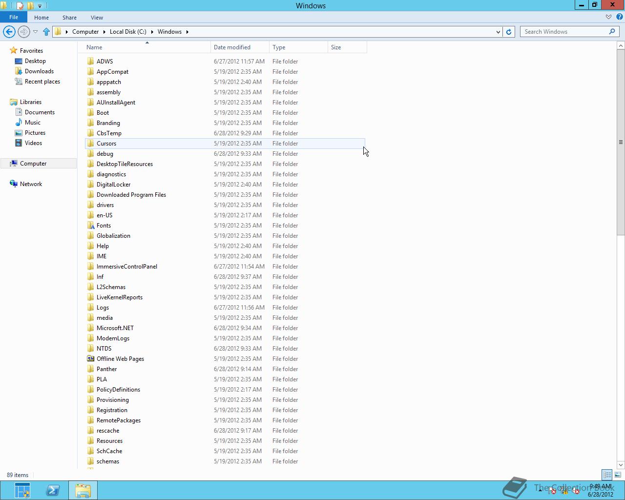Click Local Disk (C:) in breadcrumb
Screen dimensions: 625x500
click(128, 32)
